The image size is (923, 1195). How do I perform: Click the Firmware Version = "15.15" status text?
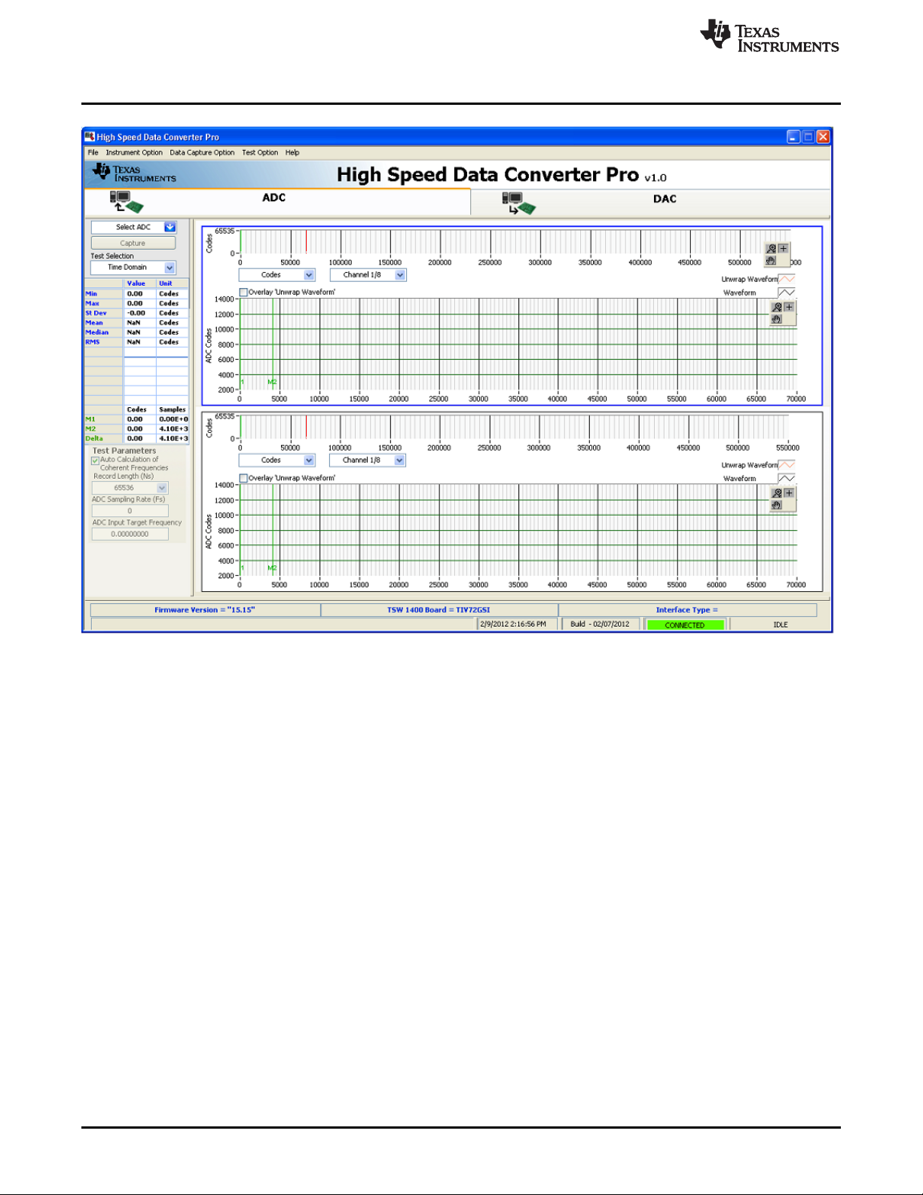[205, 610]
